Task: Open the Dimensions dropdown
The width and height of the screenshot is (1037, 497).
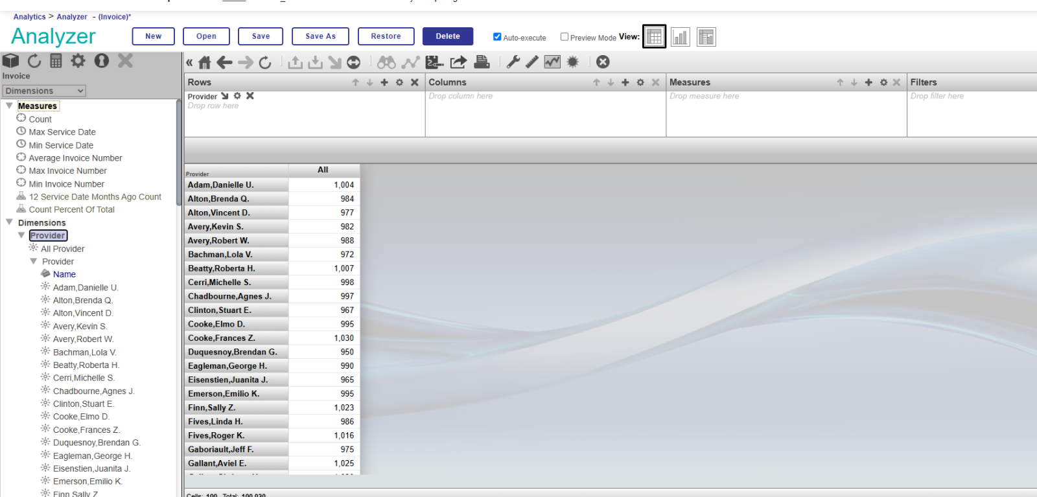Action: (x=44, y=91)
